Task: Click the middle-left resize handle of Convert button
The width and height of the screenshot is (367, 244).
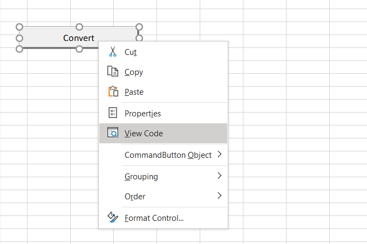Action: (19, 38)
